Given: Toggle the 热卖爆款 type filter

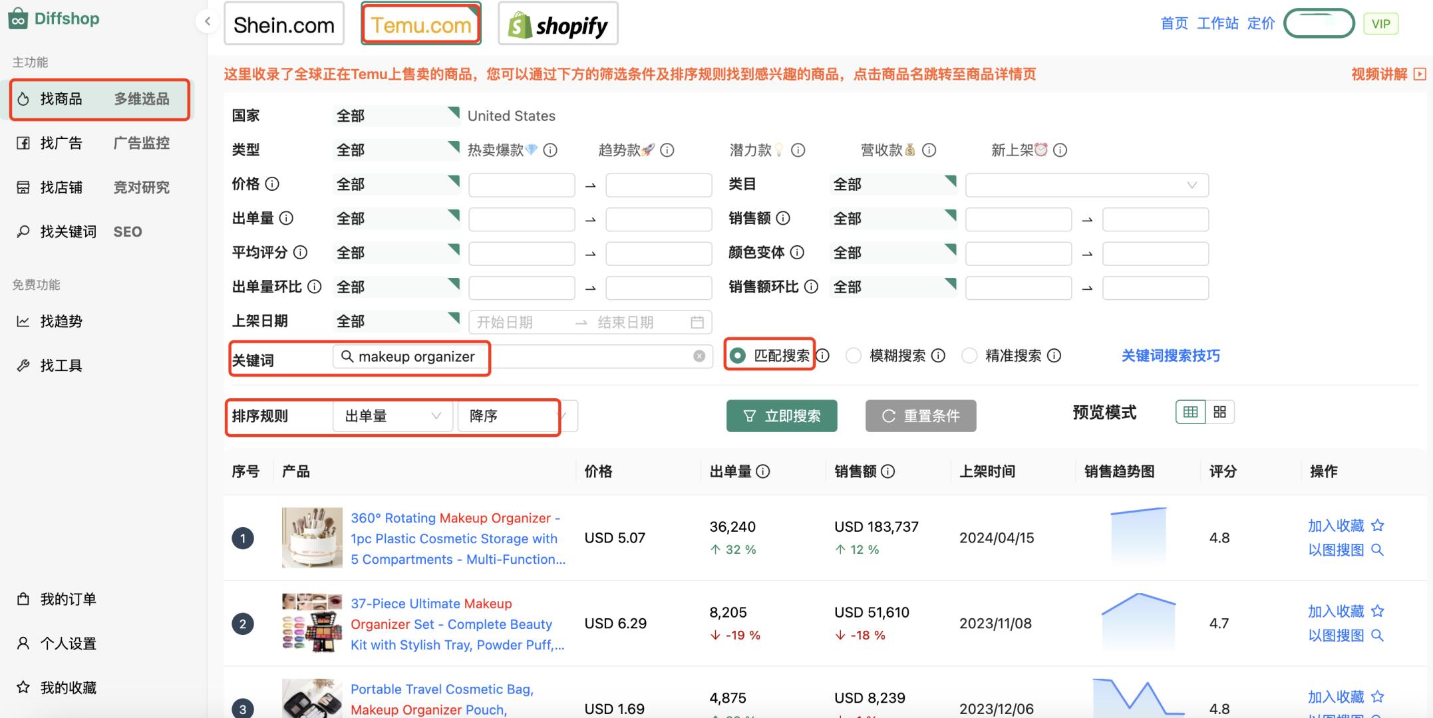Looking at the screenshot, I should (502, 150).
